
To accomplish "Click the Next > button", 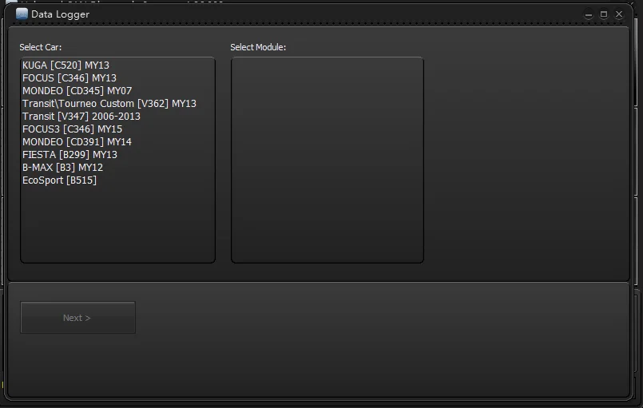I will click(x=77, y=318).
